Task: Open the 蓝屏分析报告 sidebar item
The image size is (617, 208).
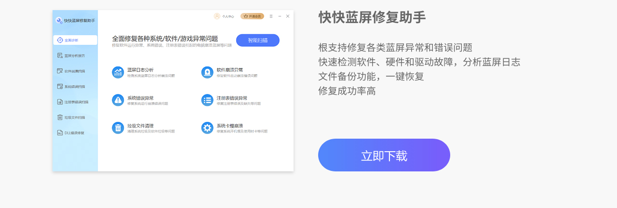Action: [x=71, y=55]
